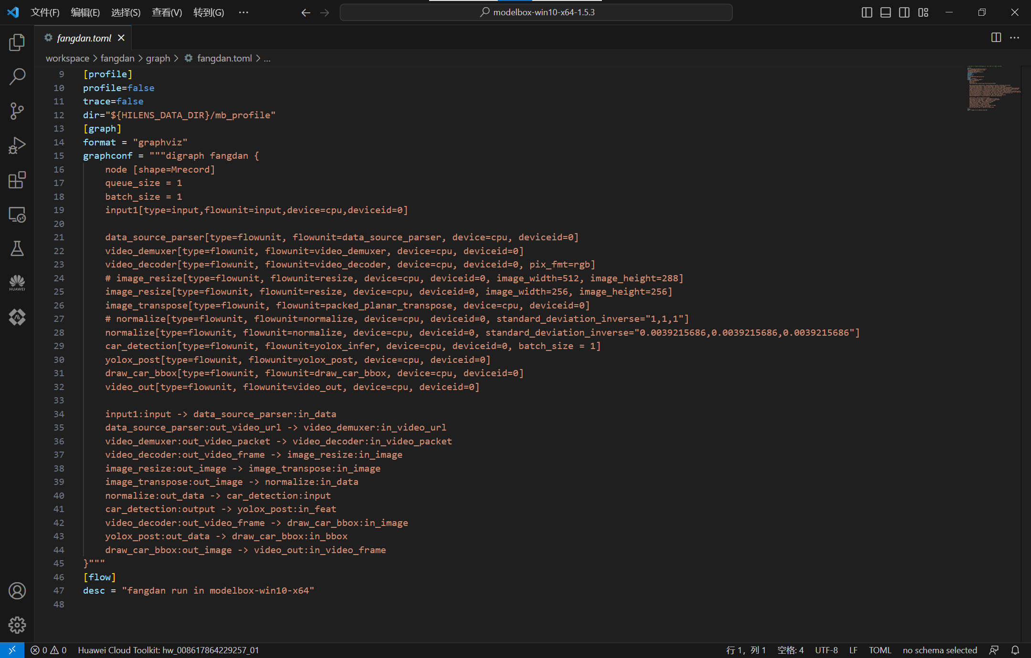Expand the graph breadcrumb folder
This screenshot has width=1031, height=658.
(158, 58)
